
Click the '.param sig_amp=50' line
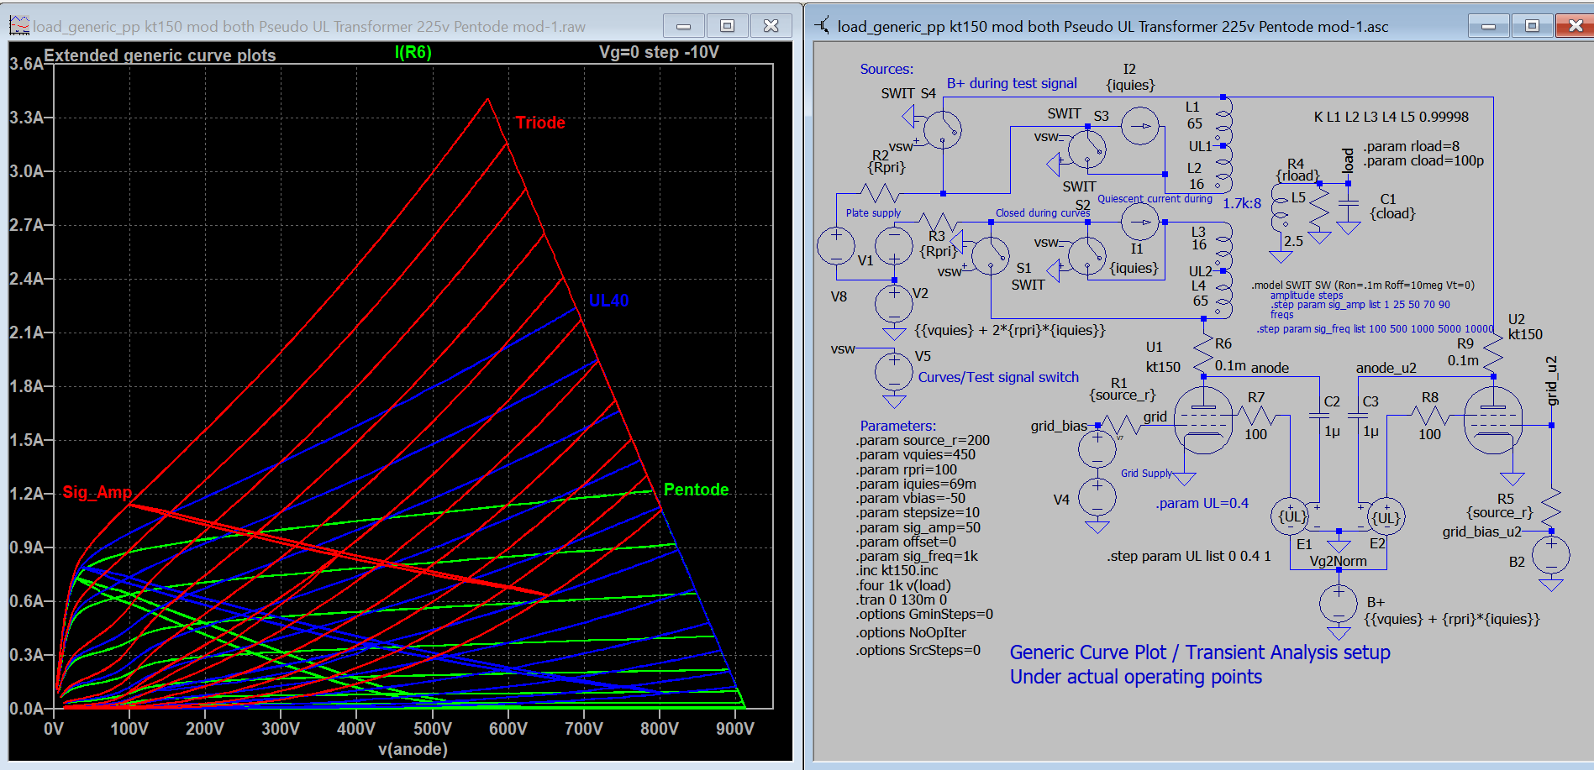918,527
